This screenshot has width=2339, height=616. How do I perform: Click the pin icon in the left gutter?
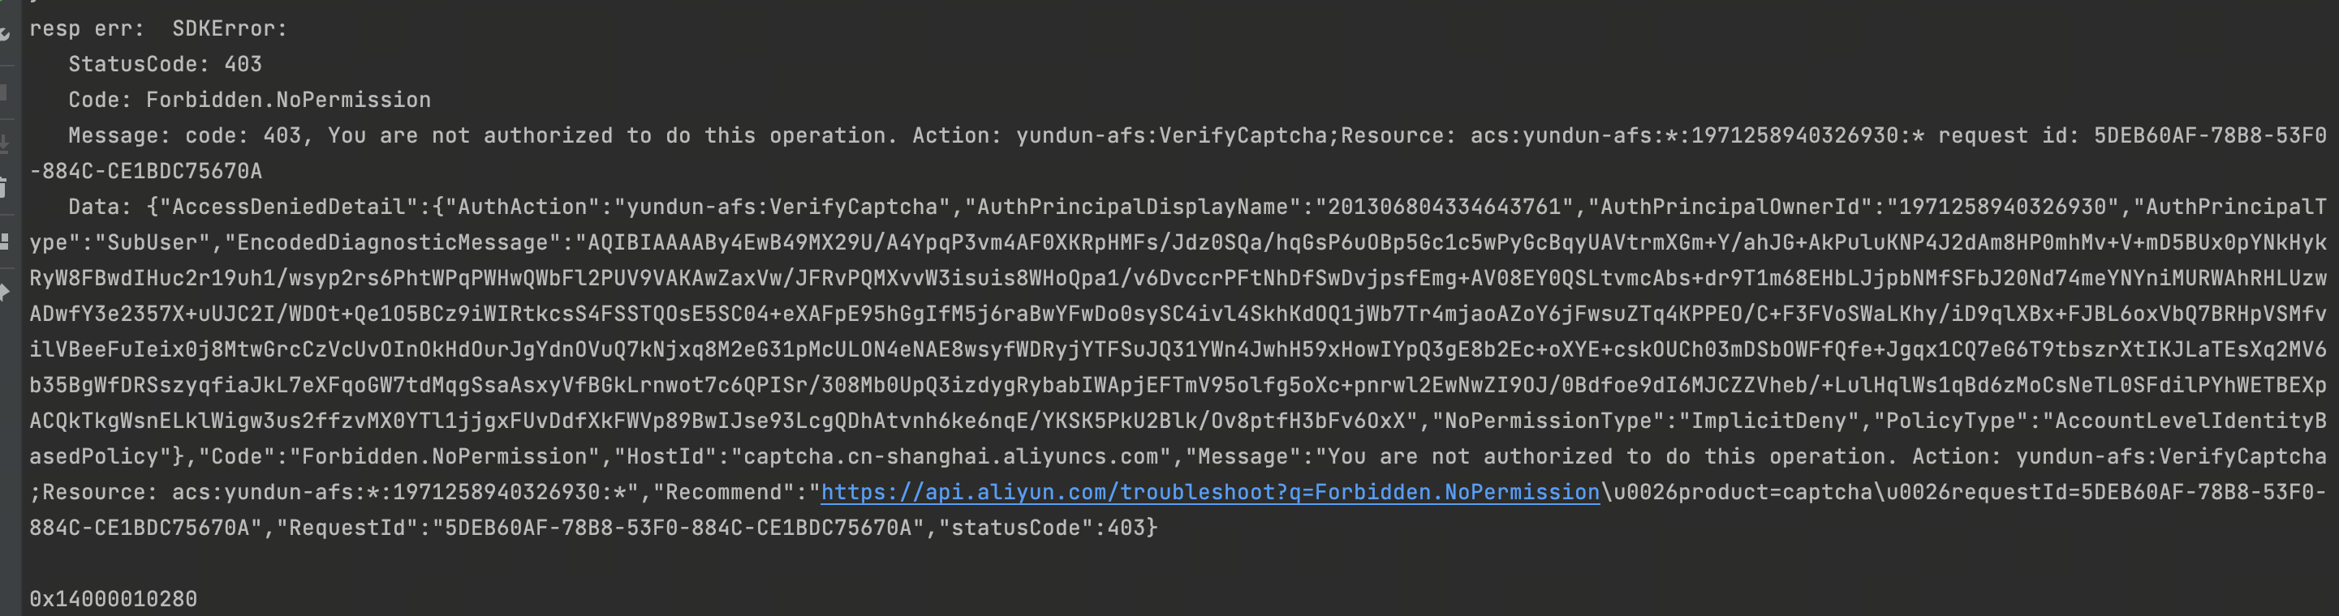tap(5, 292)
